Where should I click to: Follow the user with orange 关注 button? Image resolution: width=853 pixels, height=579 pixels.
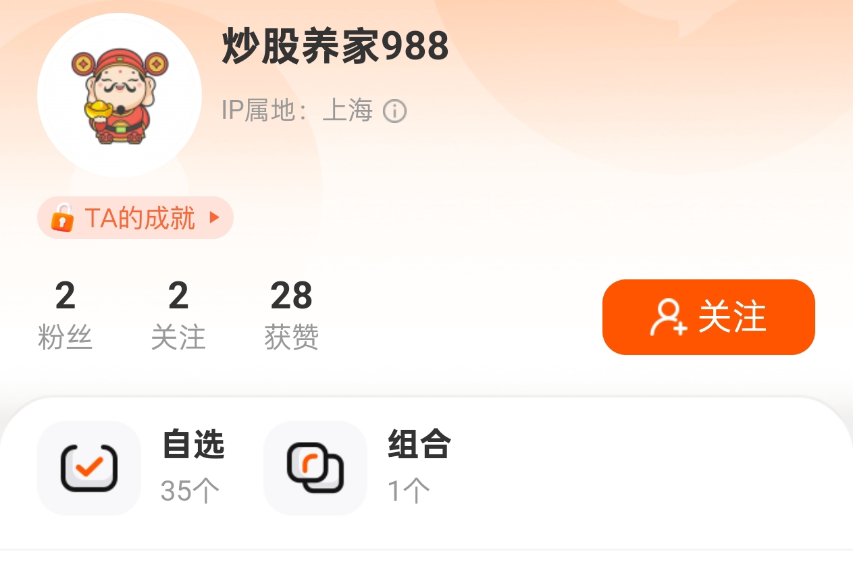pos(708,316)
